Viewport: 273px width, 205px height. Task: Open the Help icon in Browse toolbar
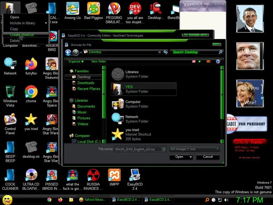point(218,61)
